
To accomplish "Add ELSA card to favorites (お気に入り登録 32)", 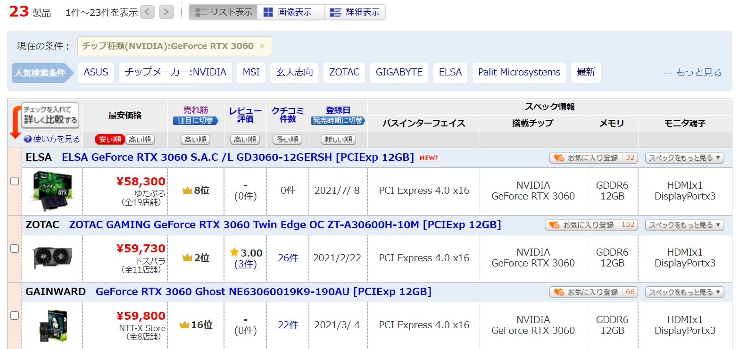I will click(x=594, y=158).
